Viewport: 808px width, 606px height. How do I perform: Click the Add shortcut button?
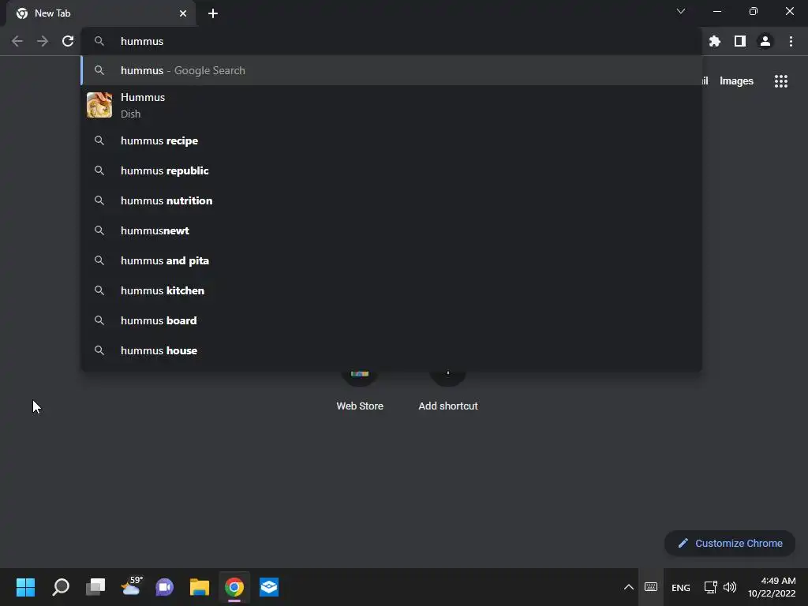pyautogui.click(x=448, y=391)
